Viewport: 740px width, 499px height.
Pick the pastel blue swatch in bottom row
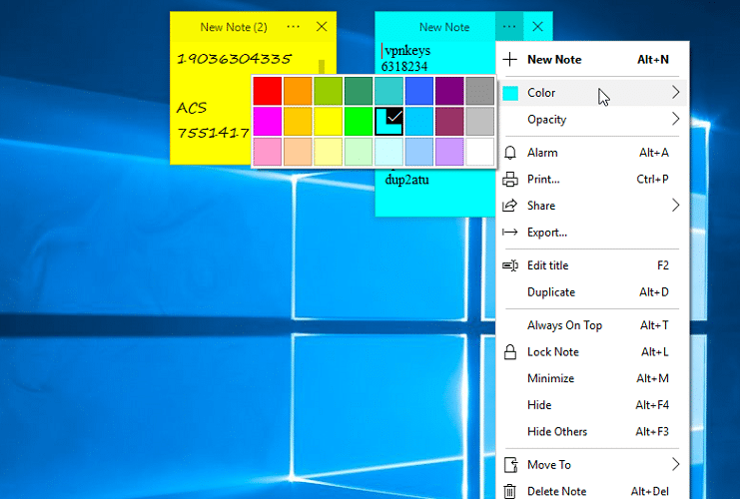[419, 152]
